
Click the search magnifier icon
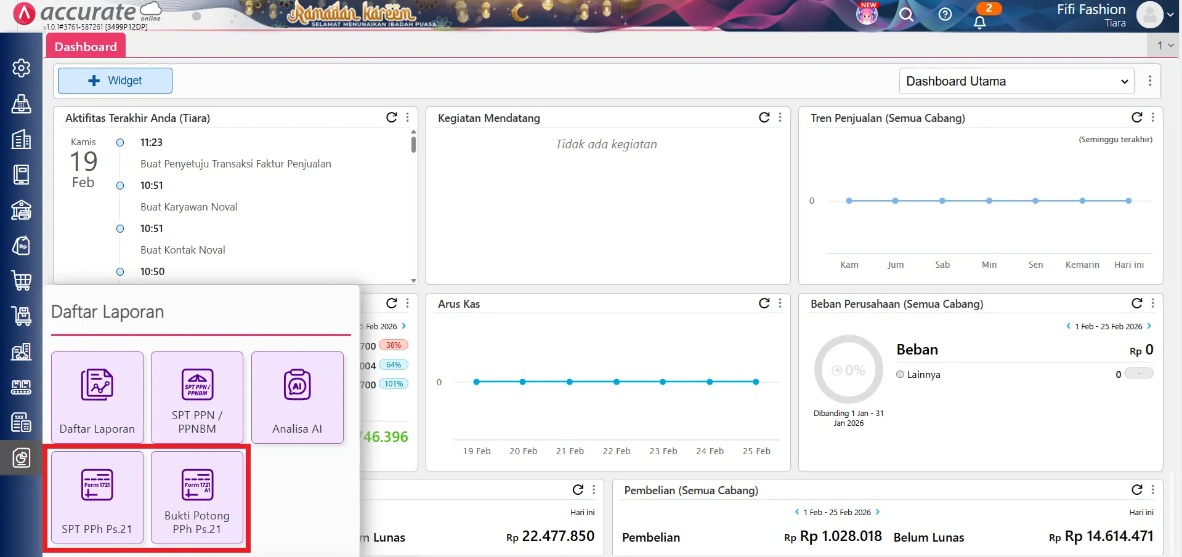(x=906, y=15)
